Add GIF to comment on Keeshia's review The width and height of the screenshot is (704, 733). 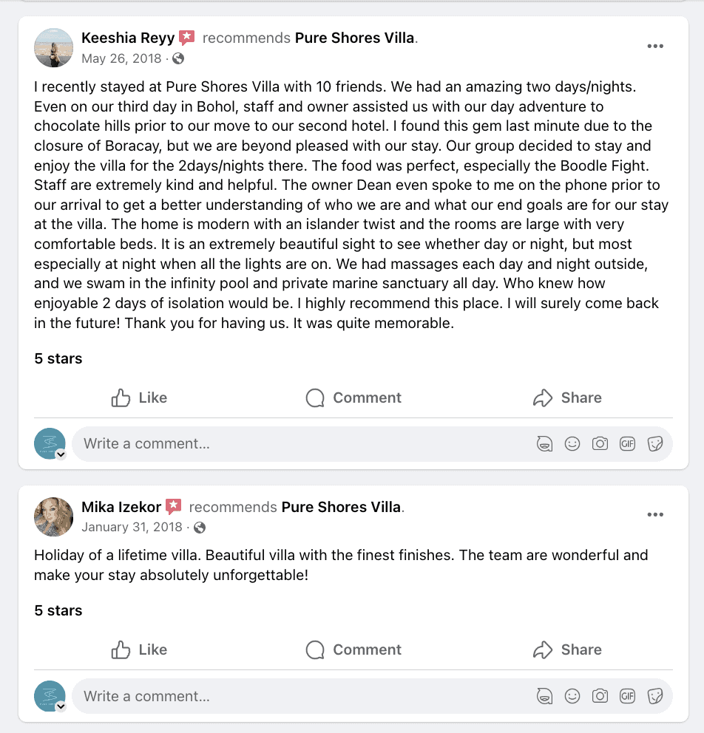(628, 444)
